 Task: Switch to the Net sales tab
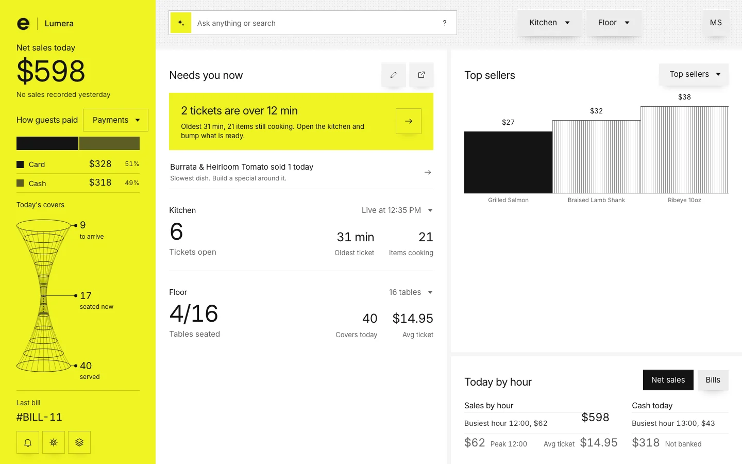pyautogui.click(x=668, y=380)
